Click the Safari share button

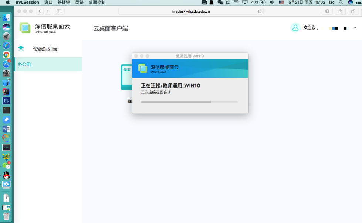coord(340,11)
